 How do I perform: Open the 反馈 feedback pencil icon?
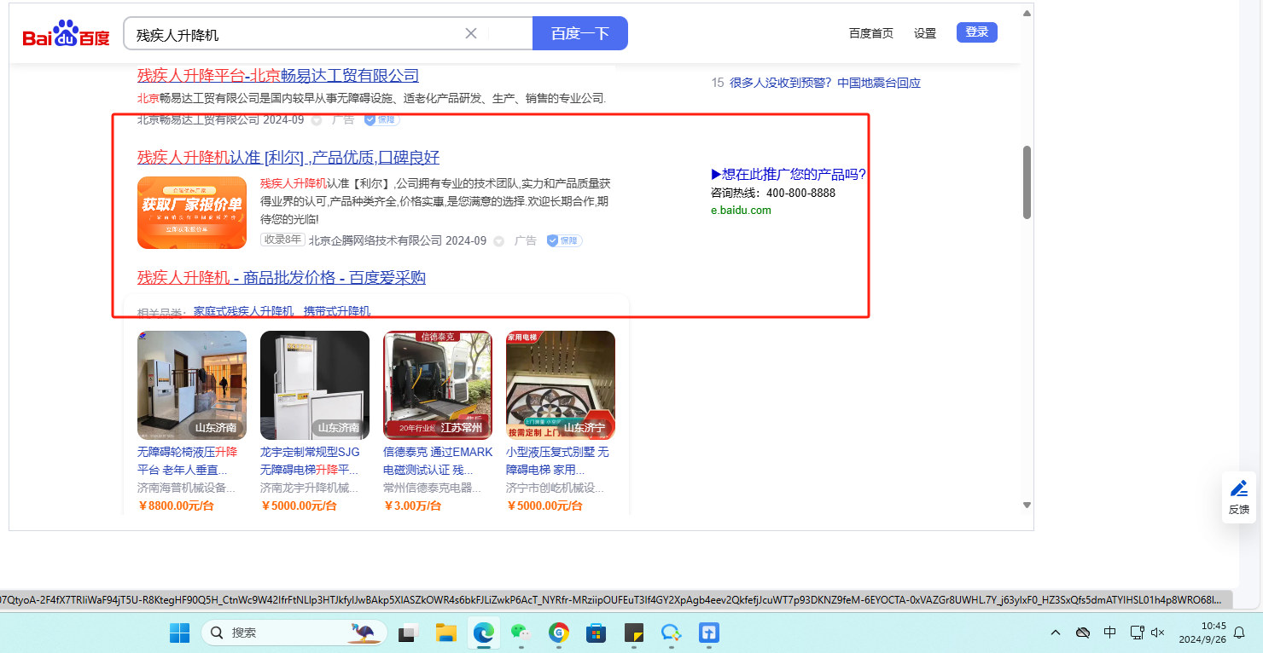point(1238,489)
